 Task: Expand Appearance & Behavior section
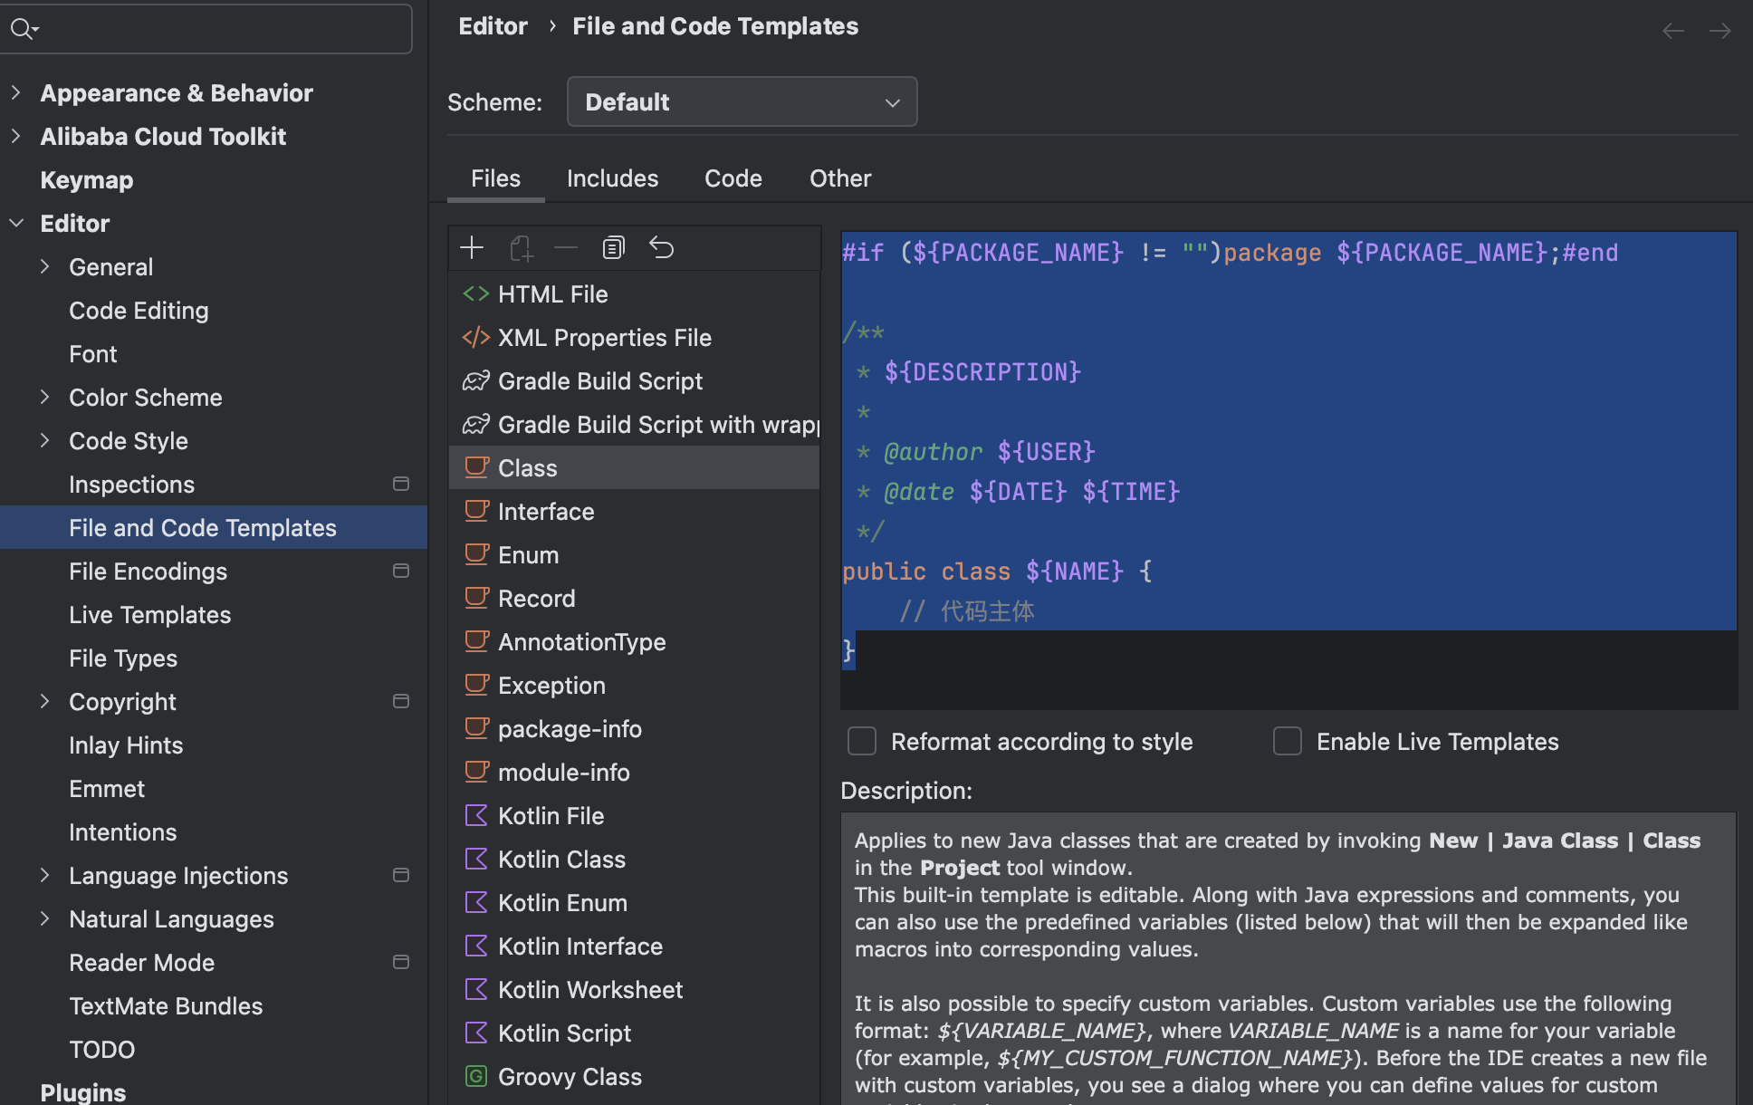point(16,92)
